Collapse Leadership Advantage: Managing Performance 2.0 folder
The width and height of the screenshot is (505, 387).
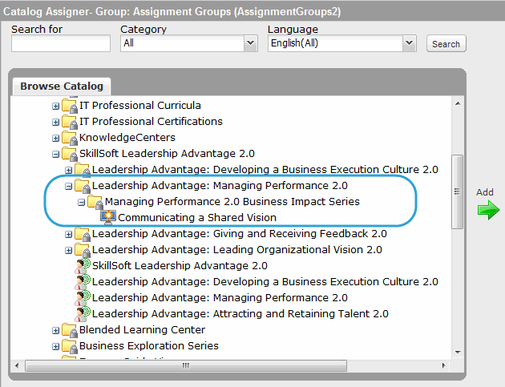click(x=69, y=186)
